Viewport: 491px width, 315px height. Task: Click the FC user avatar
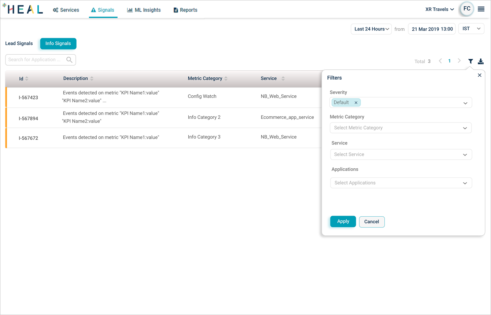click(467, 9)
